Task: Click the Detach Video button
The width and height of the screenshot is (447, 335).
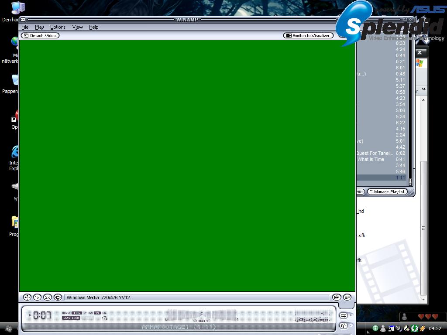Action: click(40, 36)
